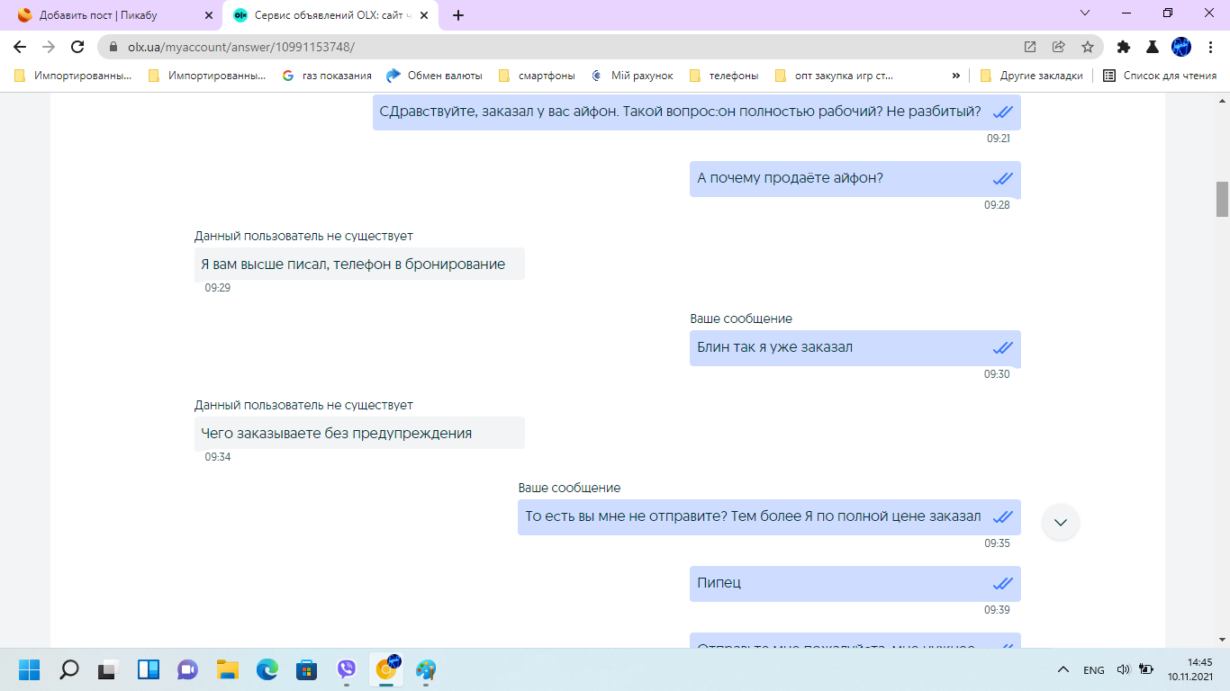1230x691 pixels.
Task: Close the Пикабу tab
Action: [x=209, y=15]
